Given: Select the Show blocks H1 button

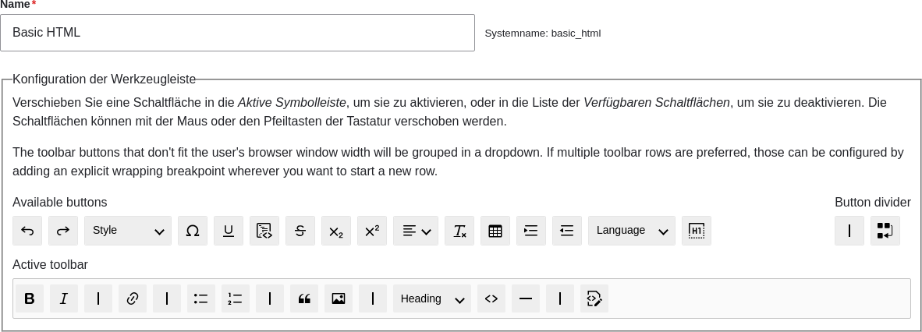Looking at the screenshot, I should 697,231.
